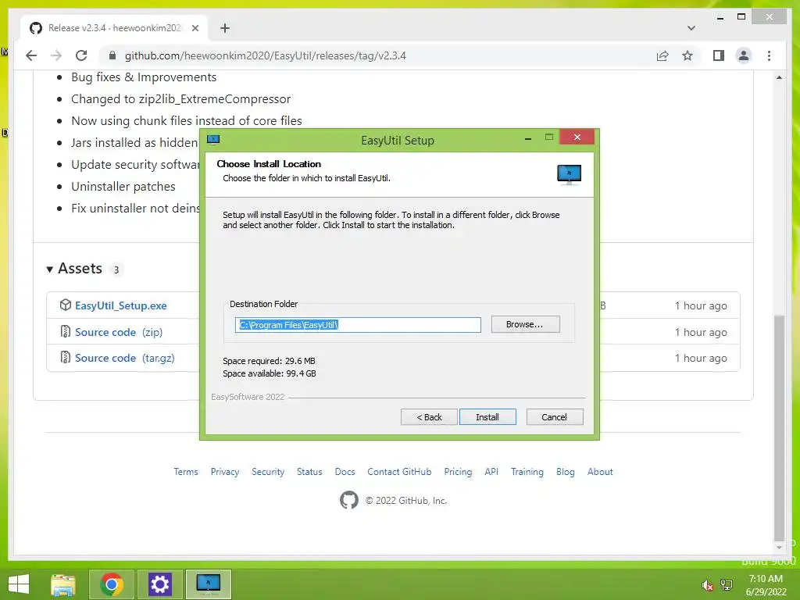Close the EasyUtil Setup dialog
Screen dimensions: 800x600
pos(577,137)
